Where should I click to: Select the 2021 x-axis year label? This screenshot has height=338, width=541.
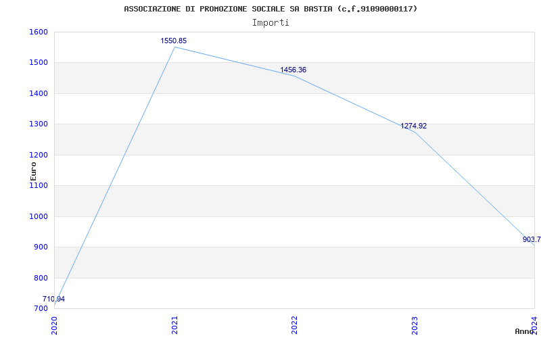click(x=175, y=324)
